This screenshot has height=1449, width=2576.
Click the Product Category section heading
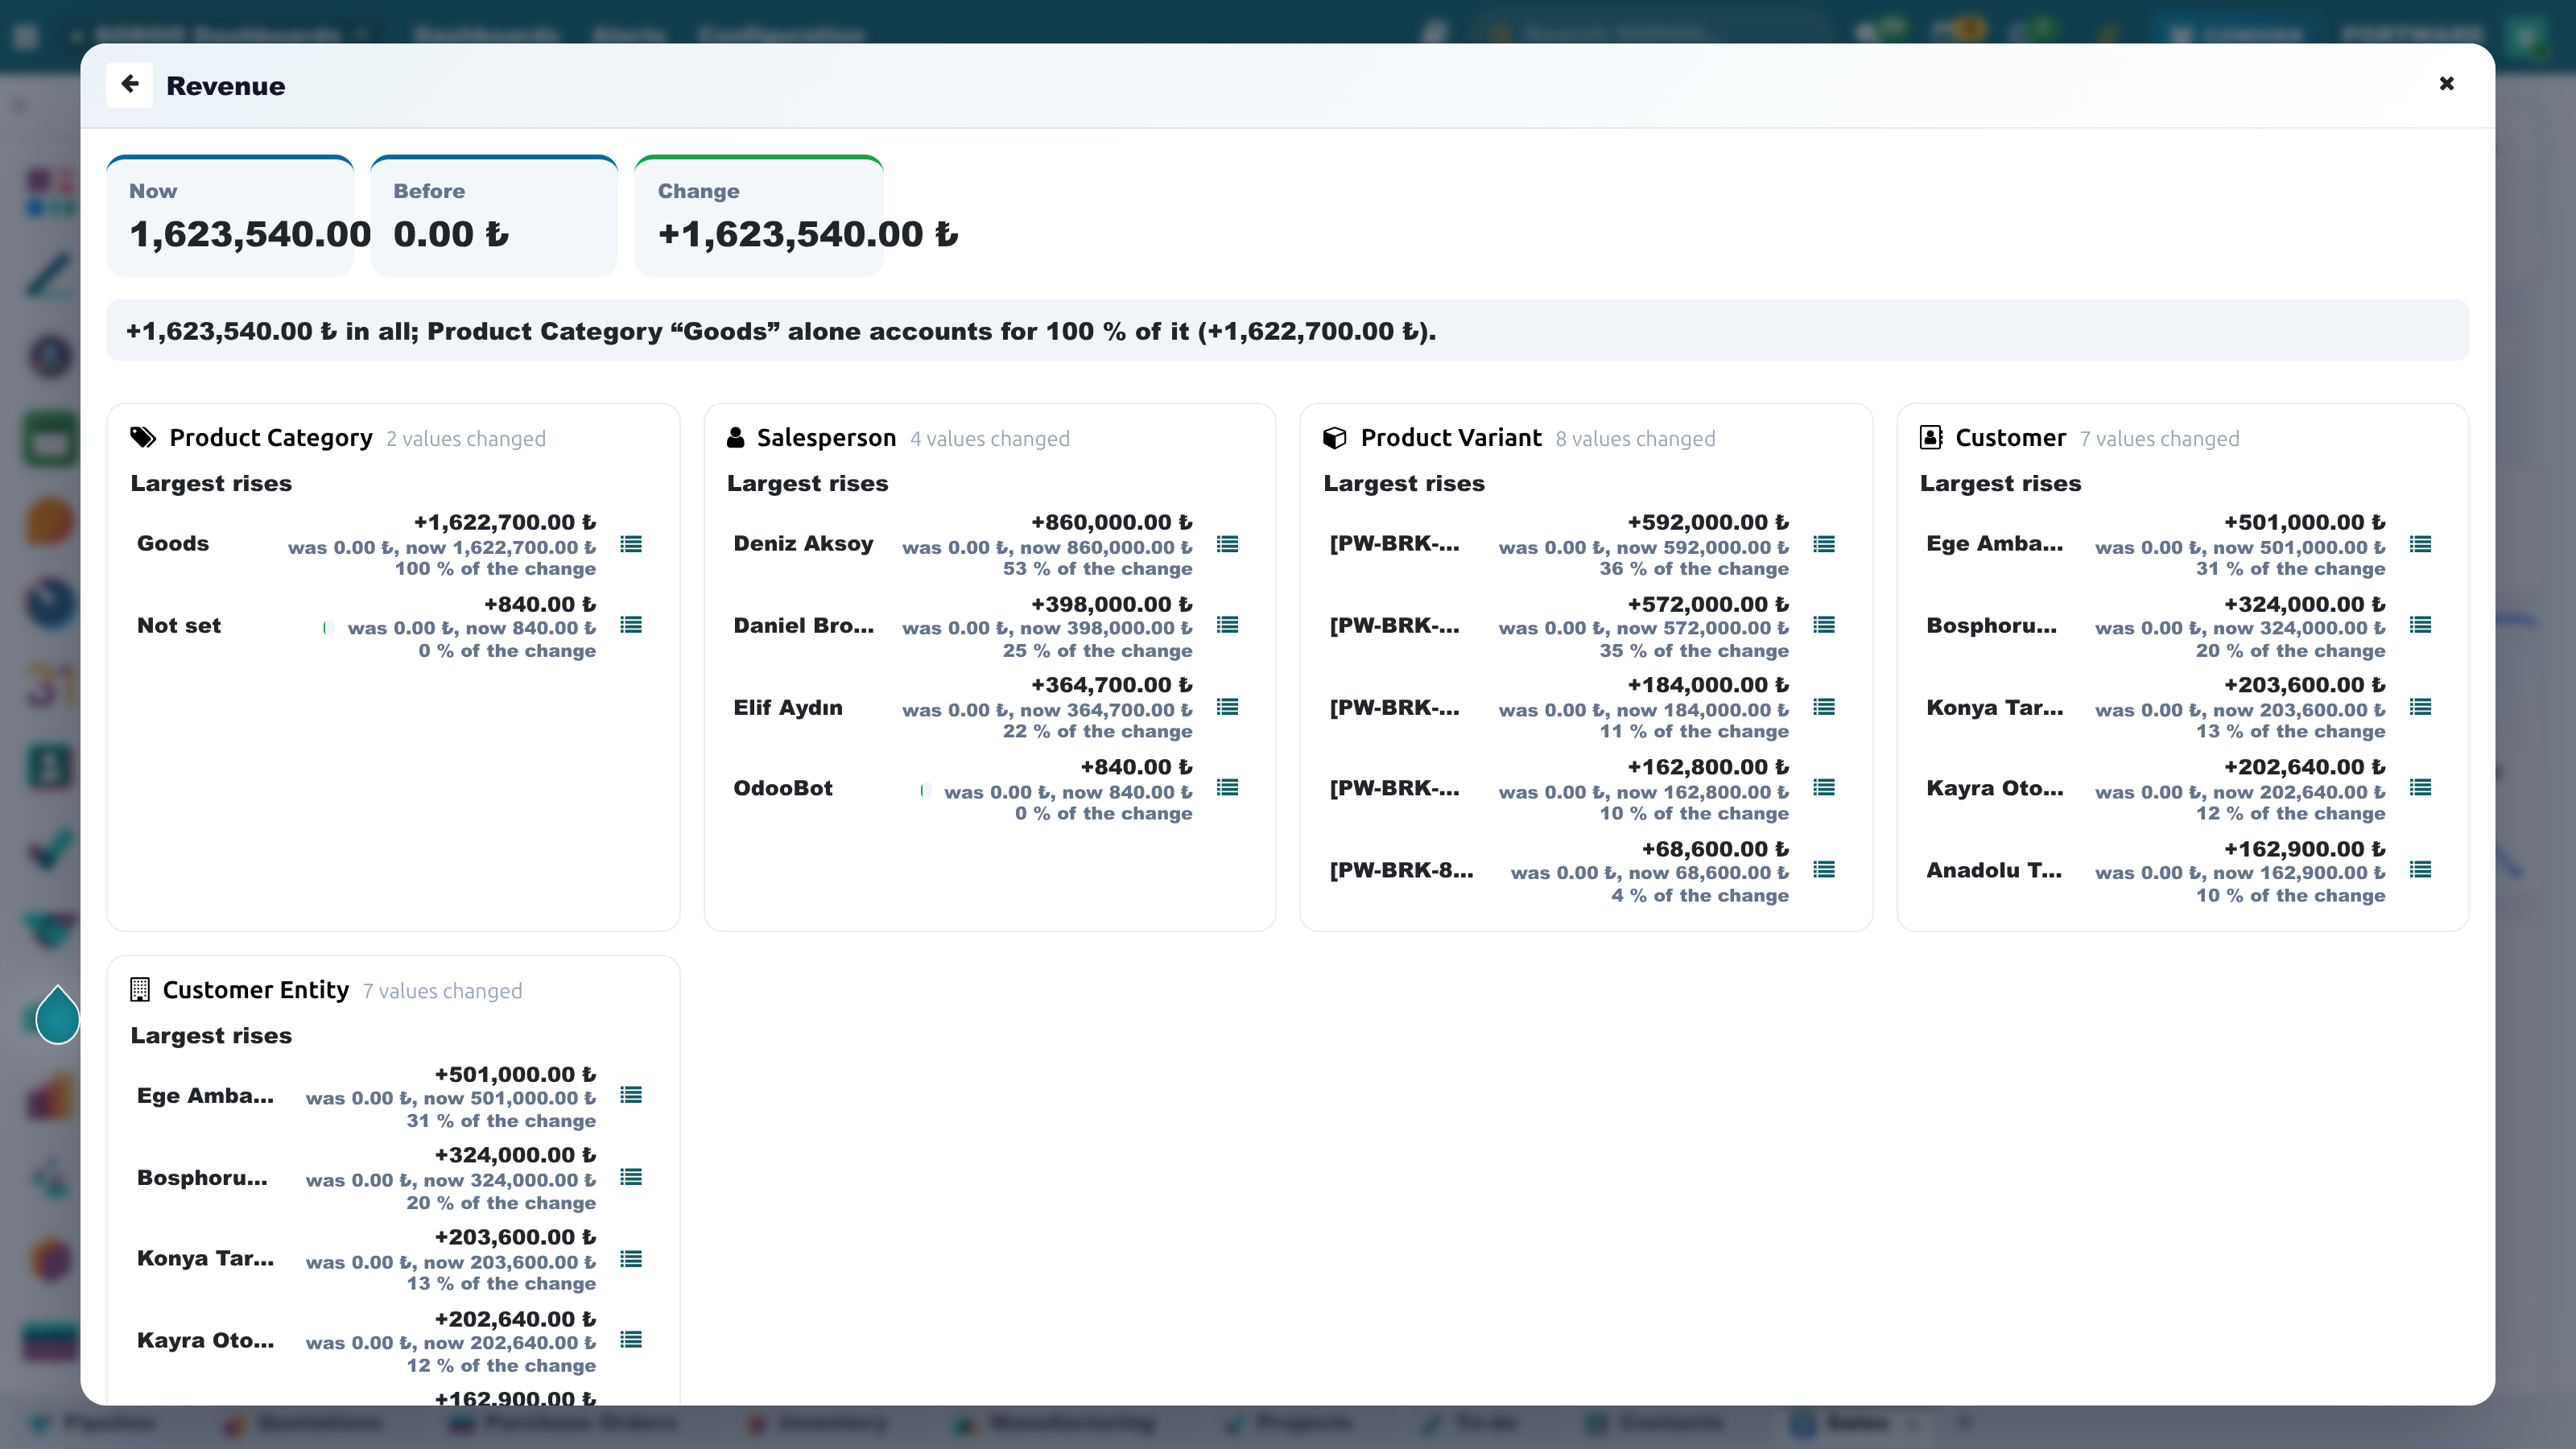[270, 438]
